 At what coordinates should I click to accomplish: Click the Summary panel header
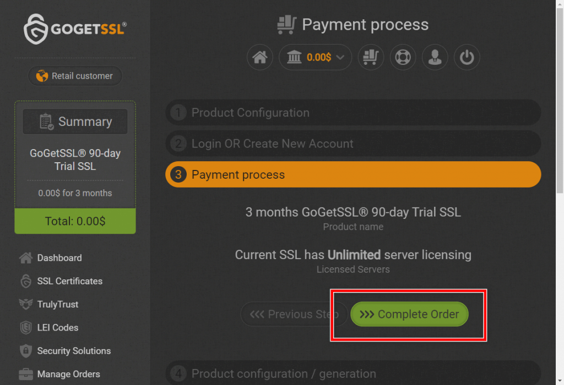(75, 122)
